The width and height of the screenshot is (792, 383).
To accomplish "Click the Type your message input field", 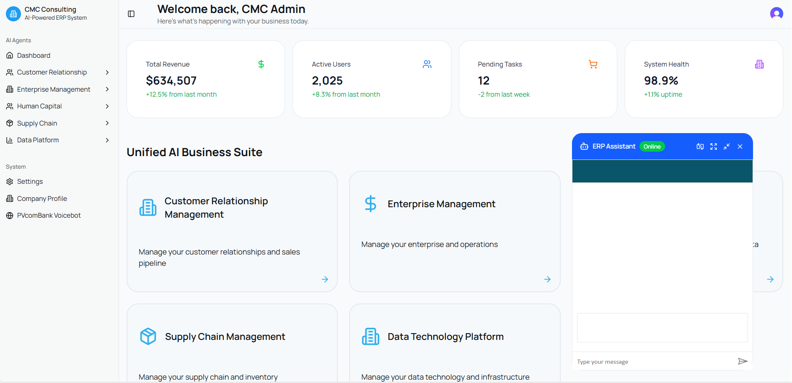I will 654,362.
